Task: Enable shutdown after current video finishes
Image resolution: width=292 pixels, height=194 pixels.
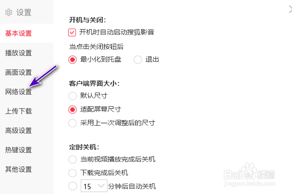Action: [x=73, y=159]
